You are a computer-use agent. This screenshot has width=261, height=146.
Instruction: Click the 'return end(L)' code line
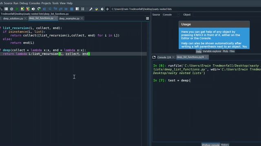click(22, 43)
